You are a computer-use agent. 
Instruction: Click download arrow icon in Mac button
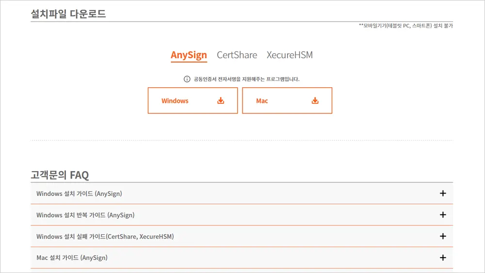(315, 100)
